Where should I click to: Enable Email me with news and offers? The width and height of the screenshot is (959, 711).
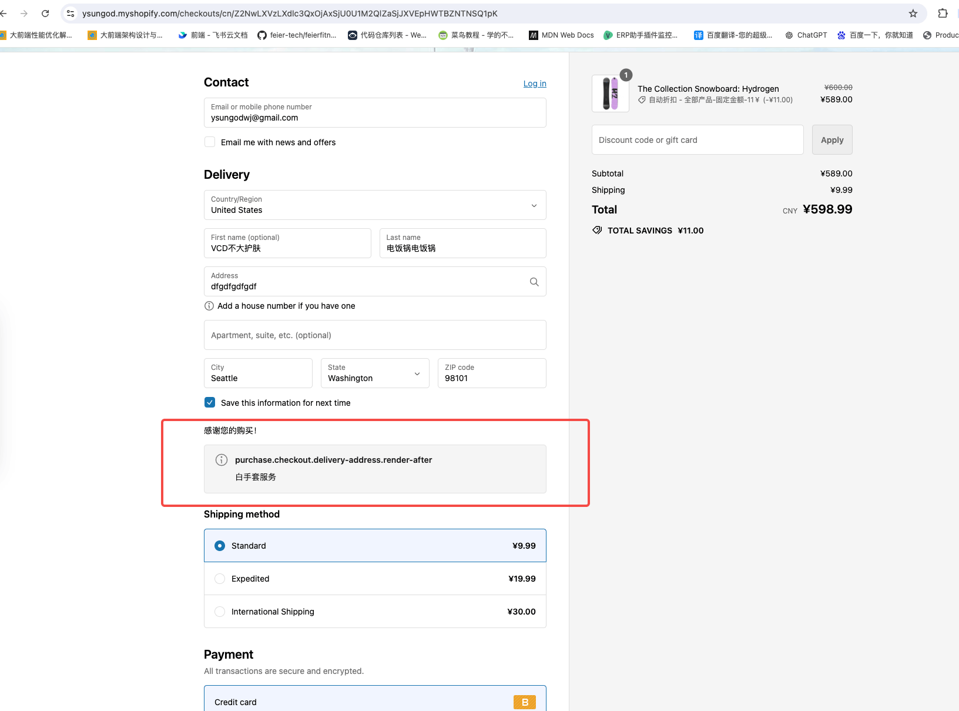[x=210, y=142]
